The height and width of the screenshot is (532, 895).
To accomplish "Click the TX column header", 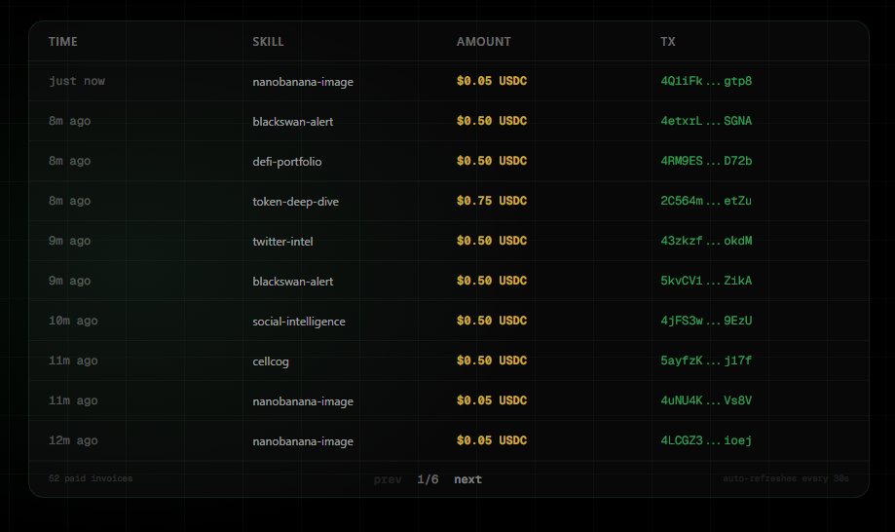I will click(x=668, y=42).
